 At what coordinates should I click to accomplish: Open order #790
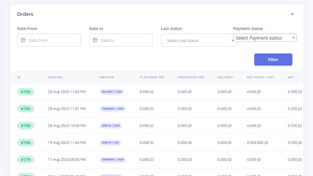(x=26, y=92)
